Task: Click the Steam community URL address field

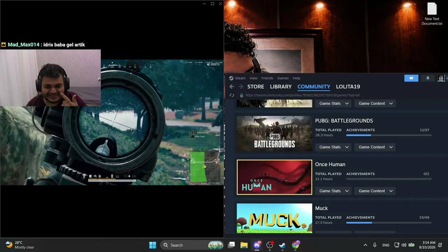Action: pyautogui.click(x=302, y=95)
